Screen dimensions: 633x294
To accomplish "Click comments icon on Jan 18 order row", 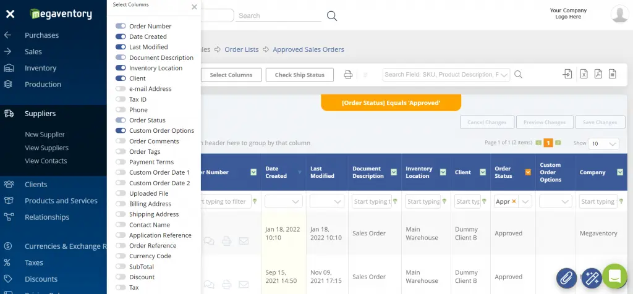I will coord(209,241).
